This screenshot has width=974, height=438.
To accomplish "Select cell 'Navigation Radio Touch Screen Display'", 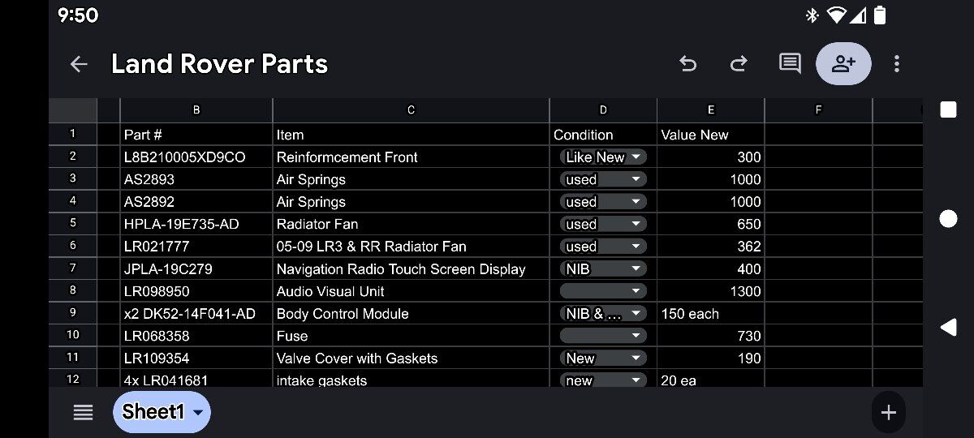I will coord(411,268).
